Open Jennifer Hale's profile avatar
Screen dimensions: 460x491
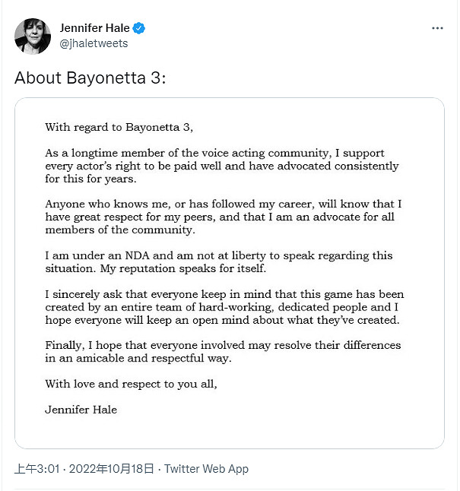coord(33,36)
